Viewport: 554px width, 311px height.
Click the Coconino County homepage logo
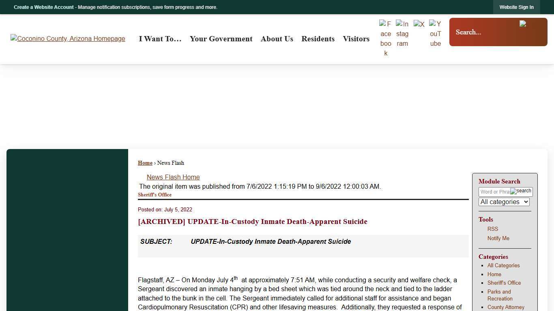click(68, 39)
